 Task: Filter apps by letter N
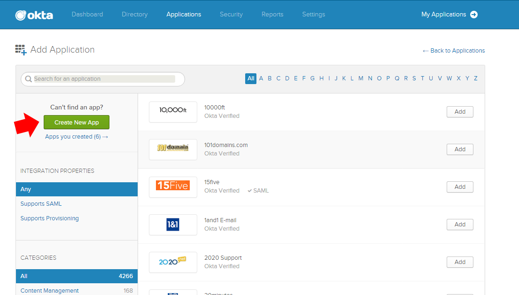[x=370, y=78]
